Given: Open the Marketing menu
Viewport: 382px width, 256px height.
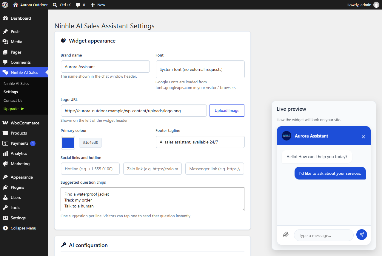Looking at the screenshot, I should (24, 164).
